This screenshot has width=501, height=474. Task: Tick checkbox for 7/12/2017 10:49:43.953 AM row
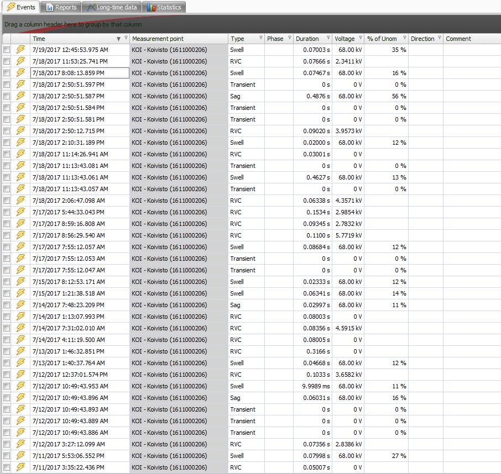[7, 387]
